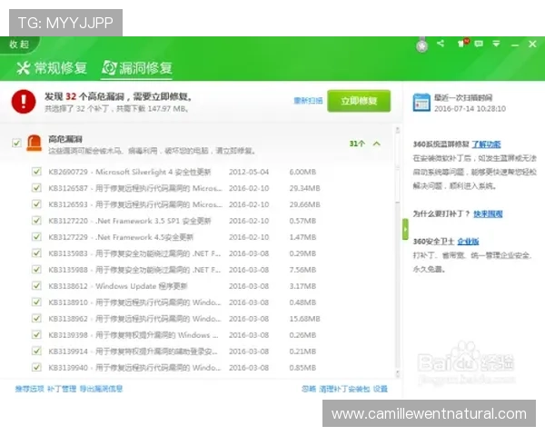The height and width of the screenshot is (436, 545).
Task: Click the 15.68MB size value
Action: (x=304, y=319)
